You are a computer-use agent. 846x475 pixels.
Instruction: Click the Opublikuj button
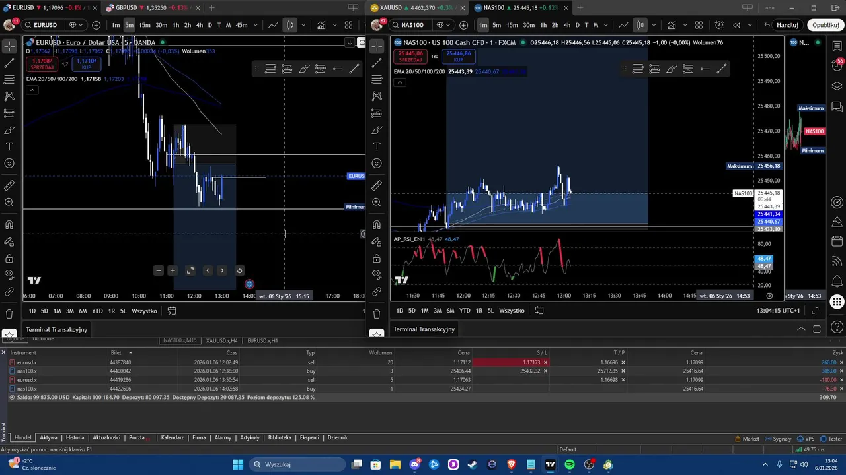826,25
